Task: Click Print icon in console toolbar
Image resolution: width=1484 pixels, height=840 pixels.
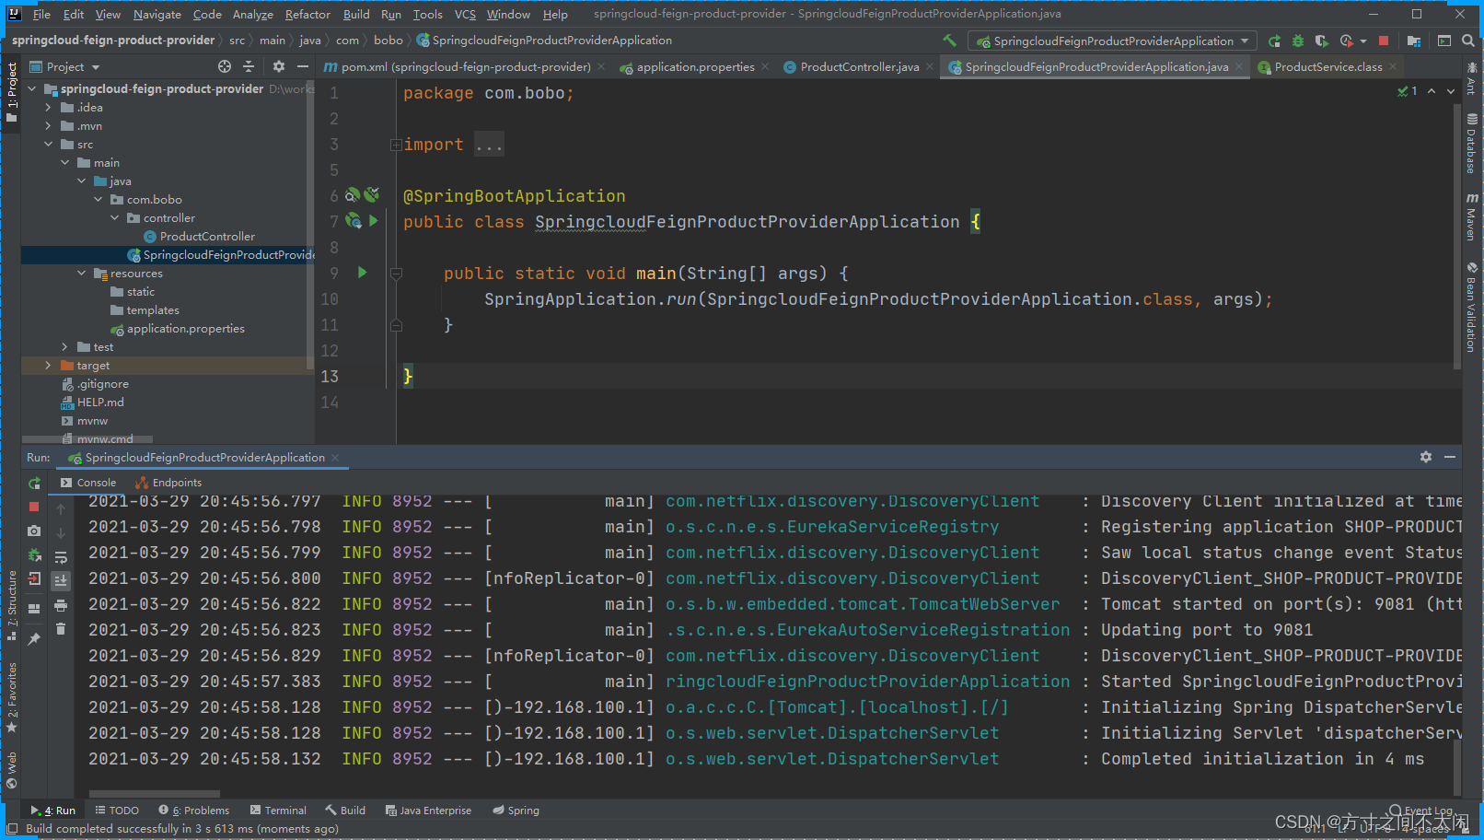Action: click(61, 605)
